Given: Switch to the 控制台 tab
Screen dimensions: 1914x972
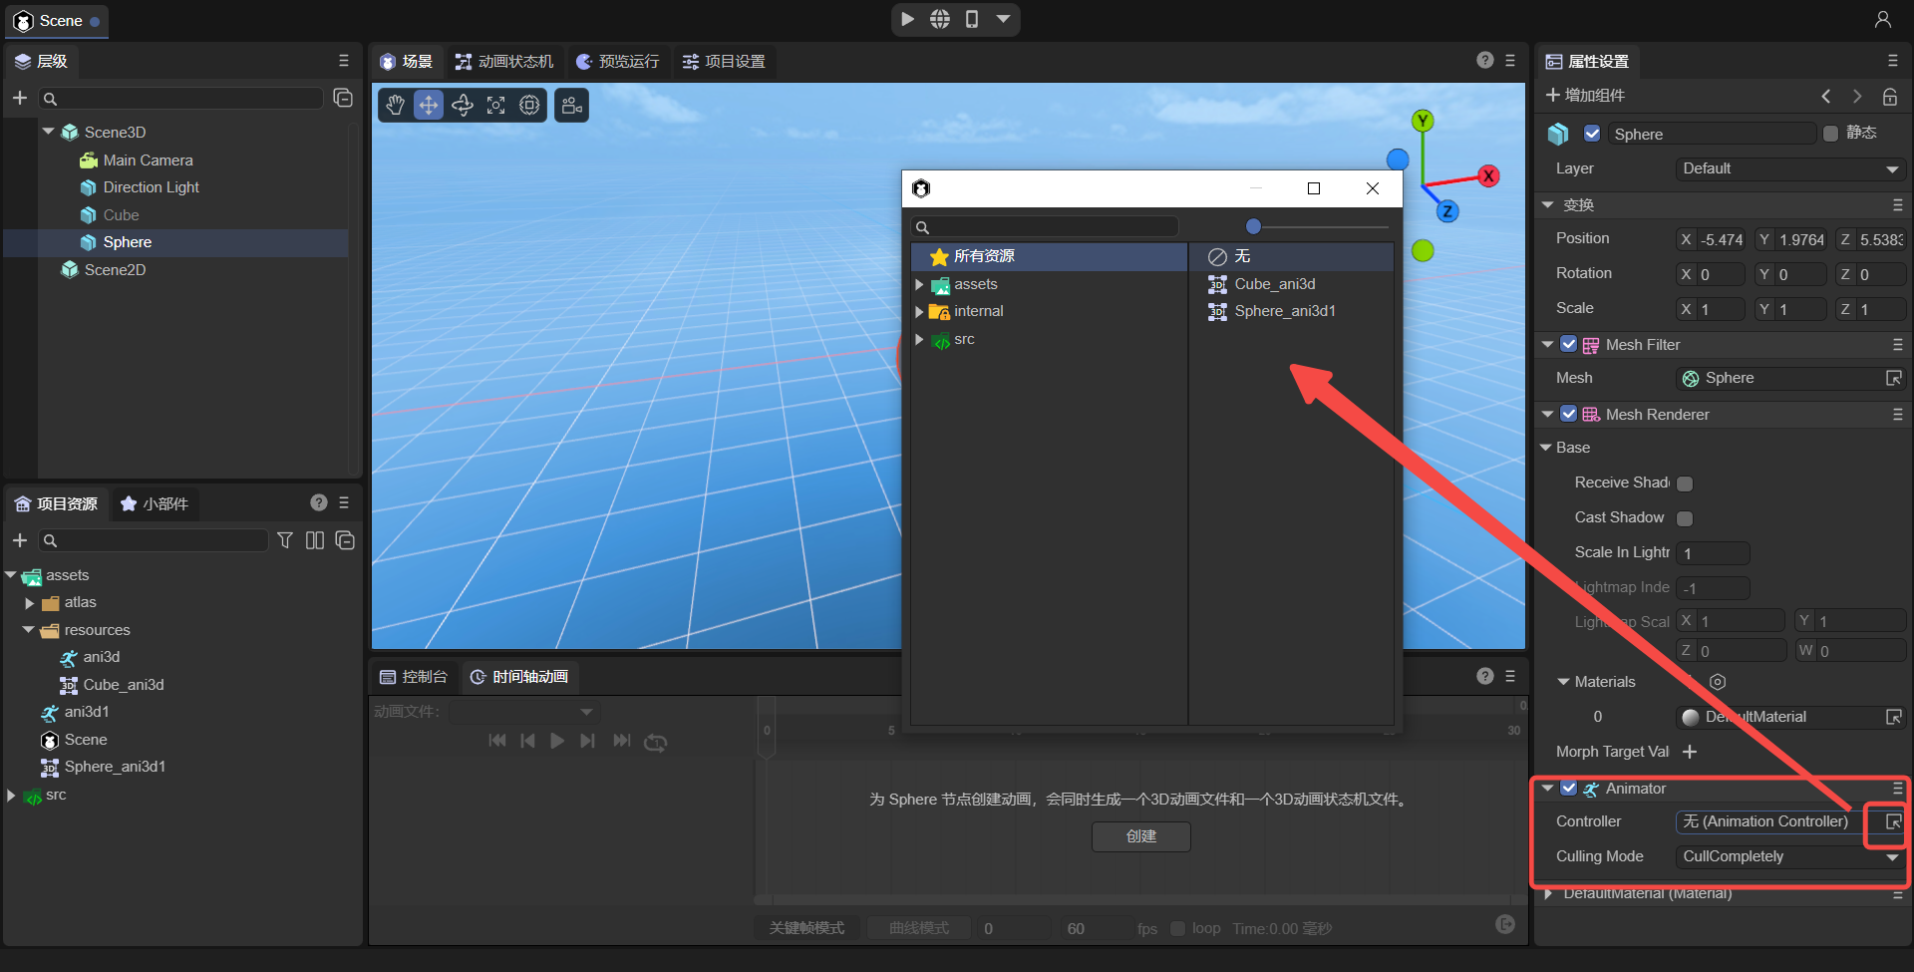Looking at the screenshot, I should pyautogui.click(x=415, y=677).
